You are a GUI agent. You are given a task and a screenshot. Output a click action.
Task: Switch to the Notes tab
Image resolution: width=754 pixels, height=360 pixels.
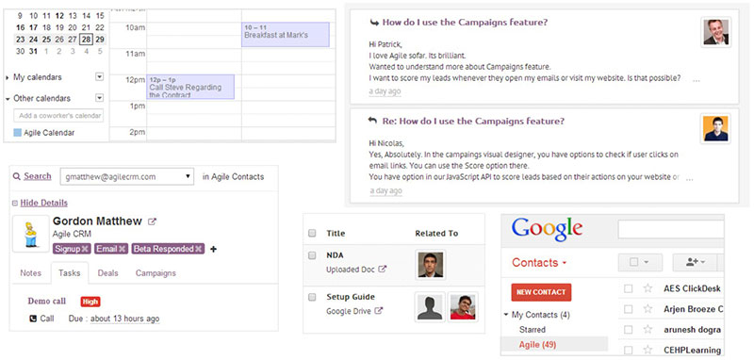(31, 273)
